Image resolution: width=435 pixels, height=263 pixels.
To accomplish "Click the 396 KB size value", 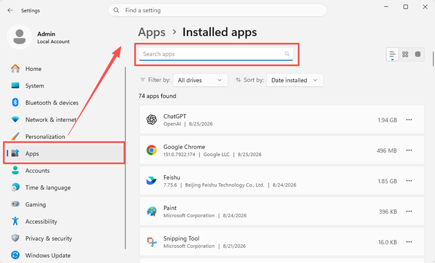I will (x=388, y=211).
